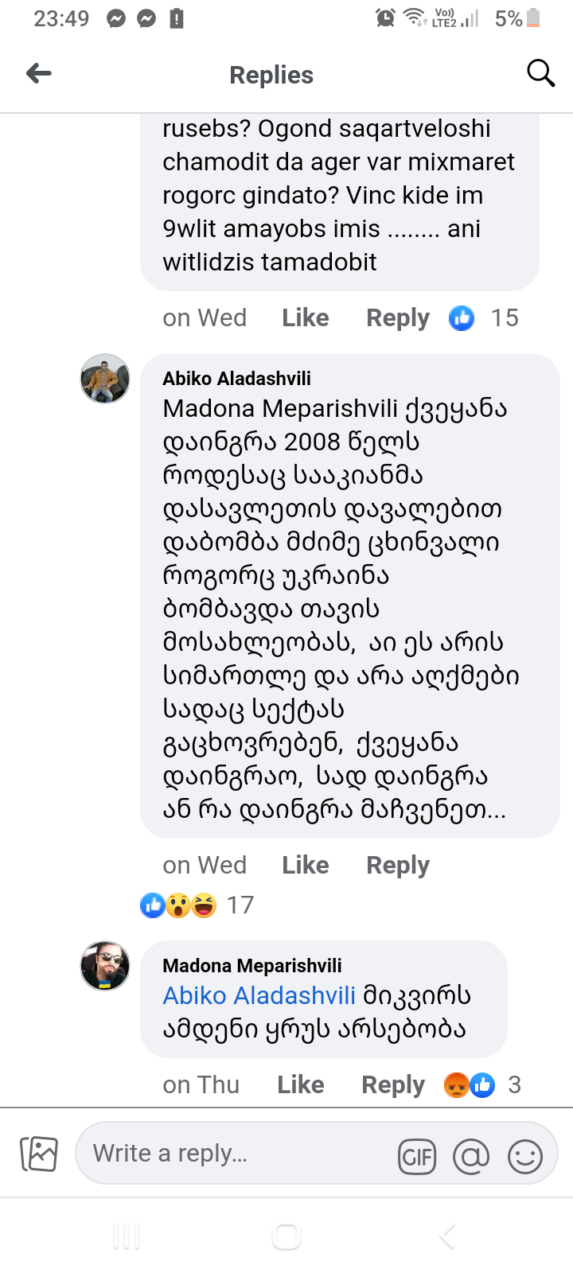Reply to Abiko Aladashvili's comment
This screenshot has height=1273, width=573.
pyautogui.click(x=397, y=865)
